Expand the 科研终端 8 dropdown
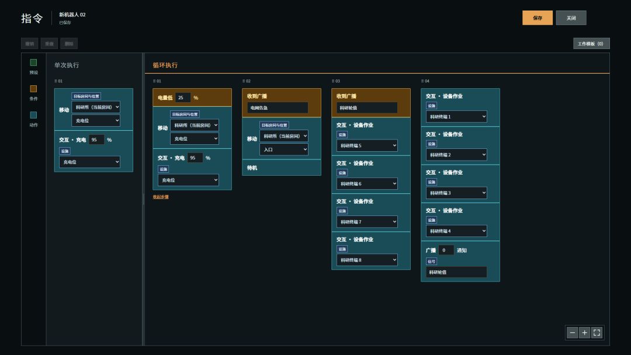631x355 pixels. pos(367,260)
